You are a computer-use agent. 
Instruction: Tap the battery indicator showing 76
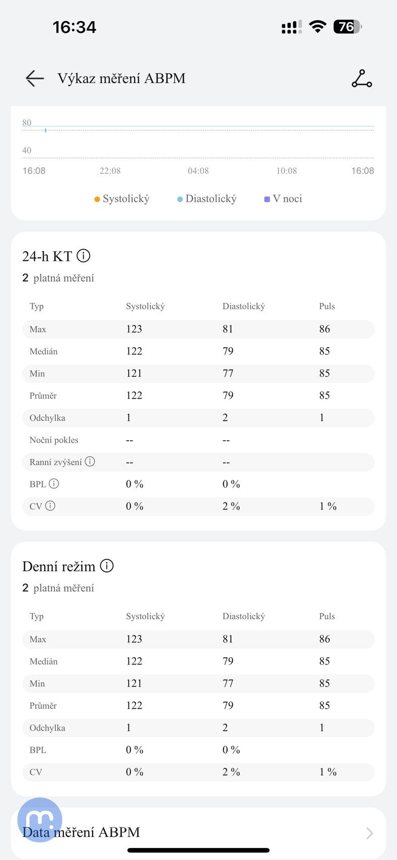[x=347, y=27]
